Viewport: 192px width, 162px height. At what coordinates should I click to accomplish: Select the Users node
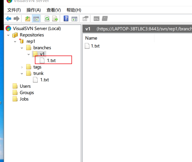click(25, 86)
